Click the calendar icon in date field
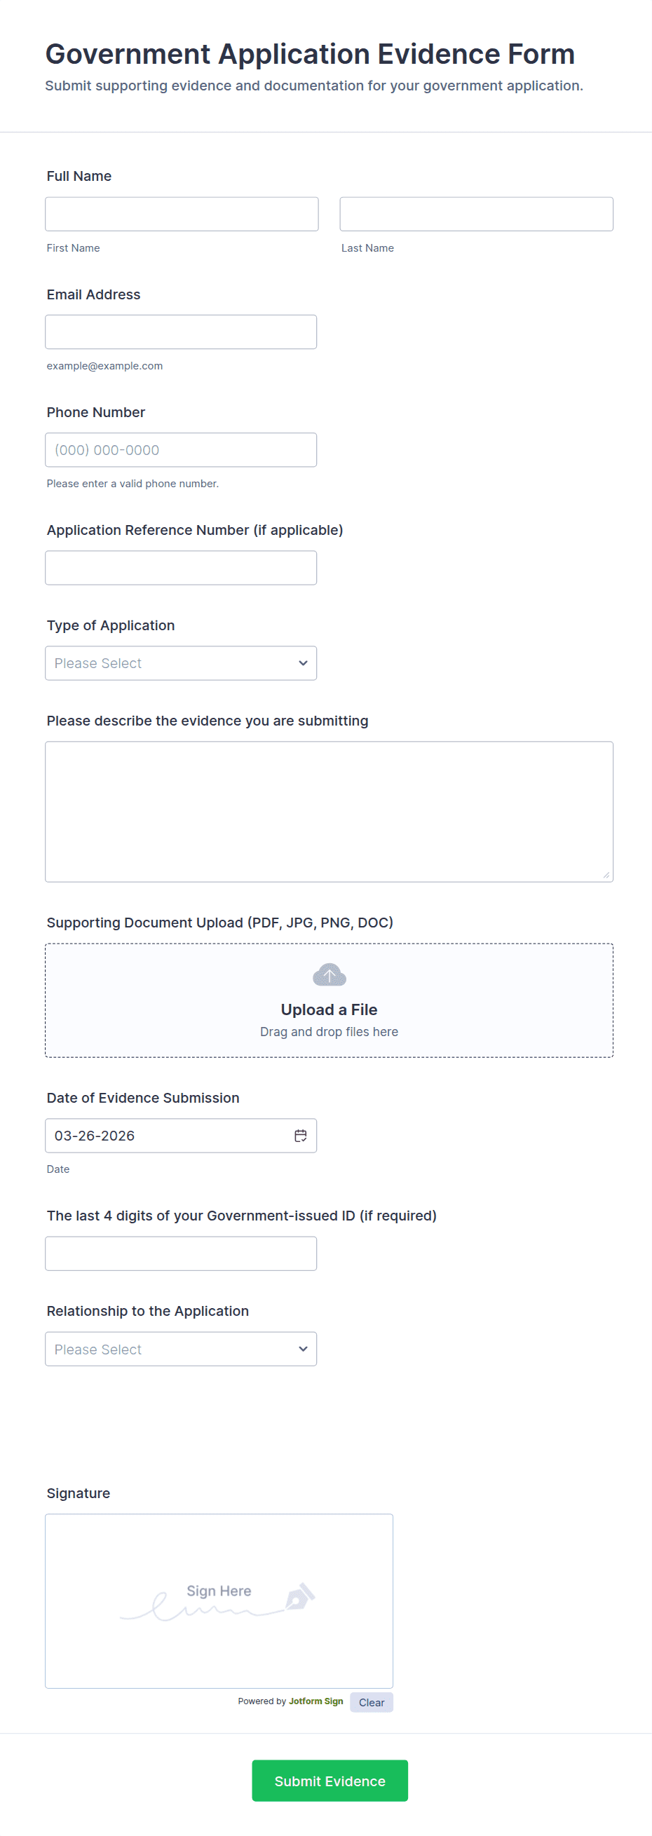Image resolution: width=652 pixels, height=1836 pixels. click(301, 1136)
